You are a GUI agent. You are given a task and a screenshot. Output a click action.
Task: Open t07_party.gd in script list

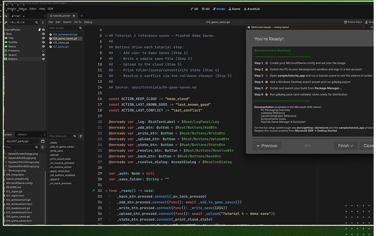(x=60, y=47)
